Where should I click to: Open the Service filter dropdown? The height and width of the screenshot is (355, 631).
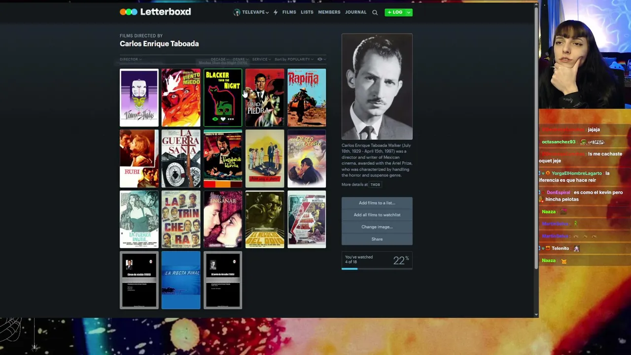pyautogui.click(x=261, y=59)
